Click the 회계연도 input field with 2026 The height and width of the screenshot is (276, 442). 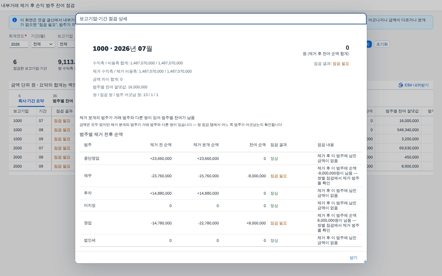click(19, 44)
